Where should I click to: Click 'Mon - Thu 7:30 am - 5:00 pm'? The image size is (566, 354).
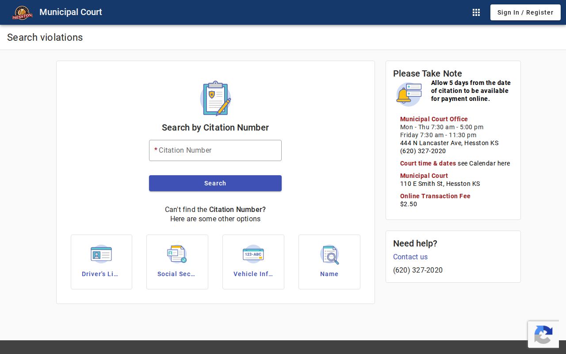(x=442, y=127)
